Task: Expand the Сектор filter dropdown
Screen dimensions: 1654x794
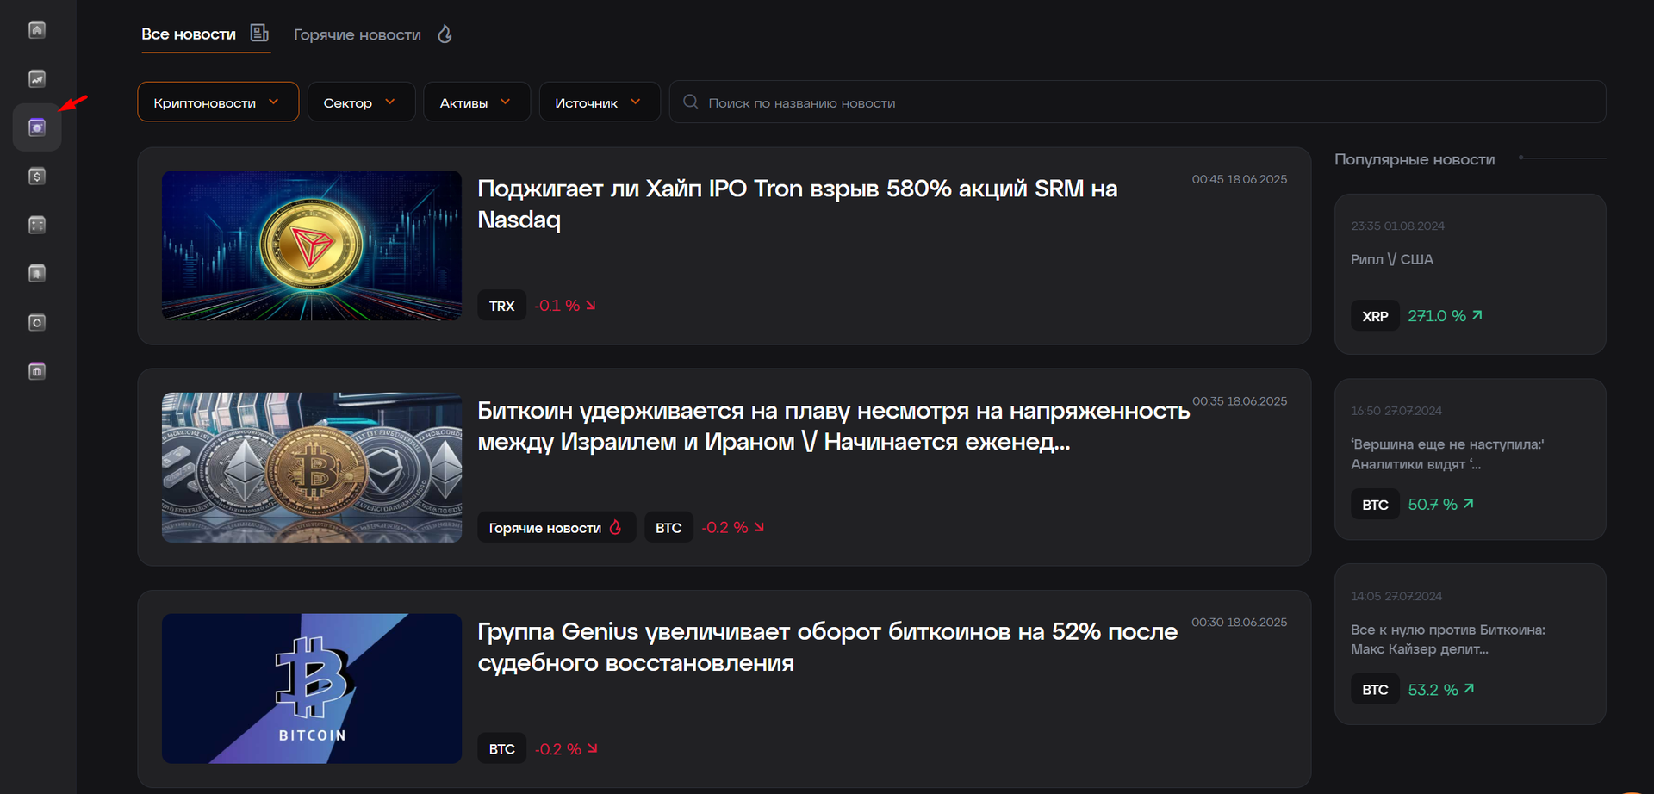Action: pos(361,102)
